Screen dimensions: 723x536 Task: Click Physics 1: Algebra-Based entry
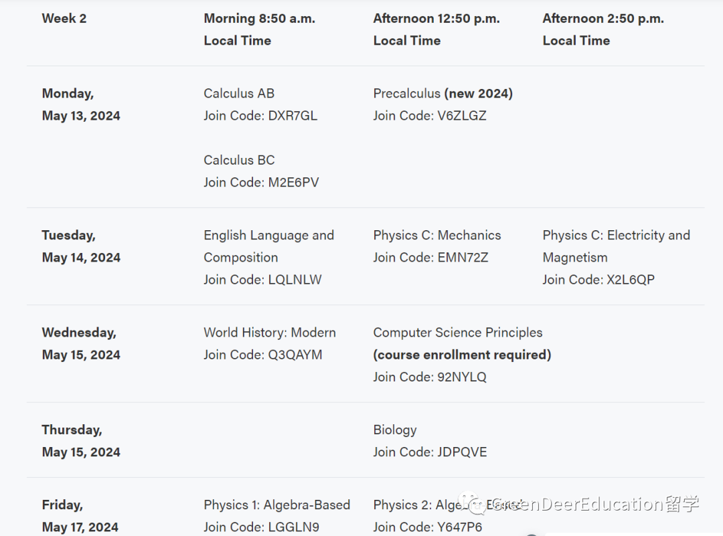coord(276,505)
